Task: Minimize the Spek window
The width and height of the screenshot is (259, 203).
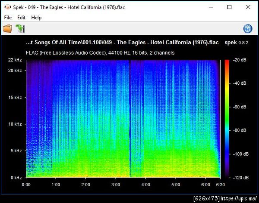Action: 211,7
